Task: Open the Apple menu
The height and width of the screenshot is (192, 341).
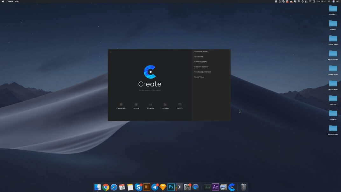Action: (3, 1)
